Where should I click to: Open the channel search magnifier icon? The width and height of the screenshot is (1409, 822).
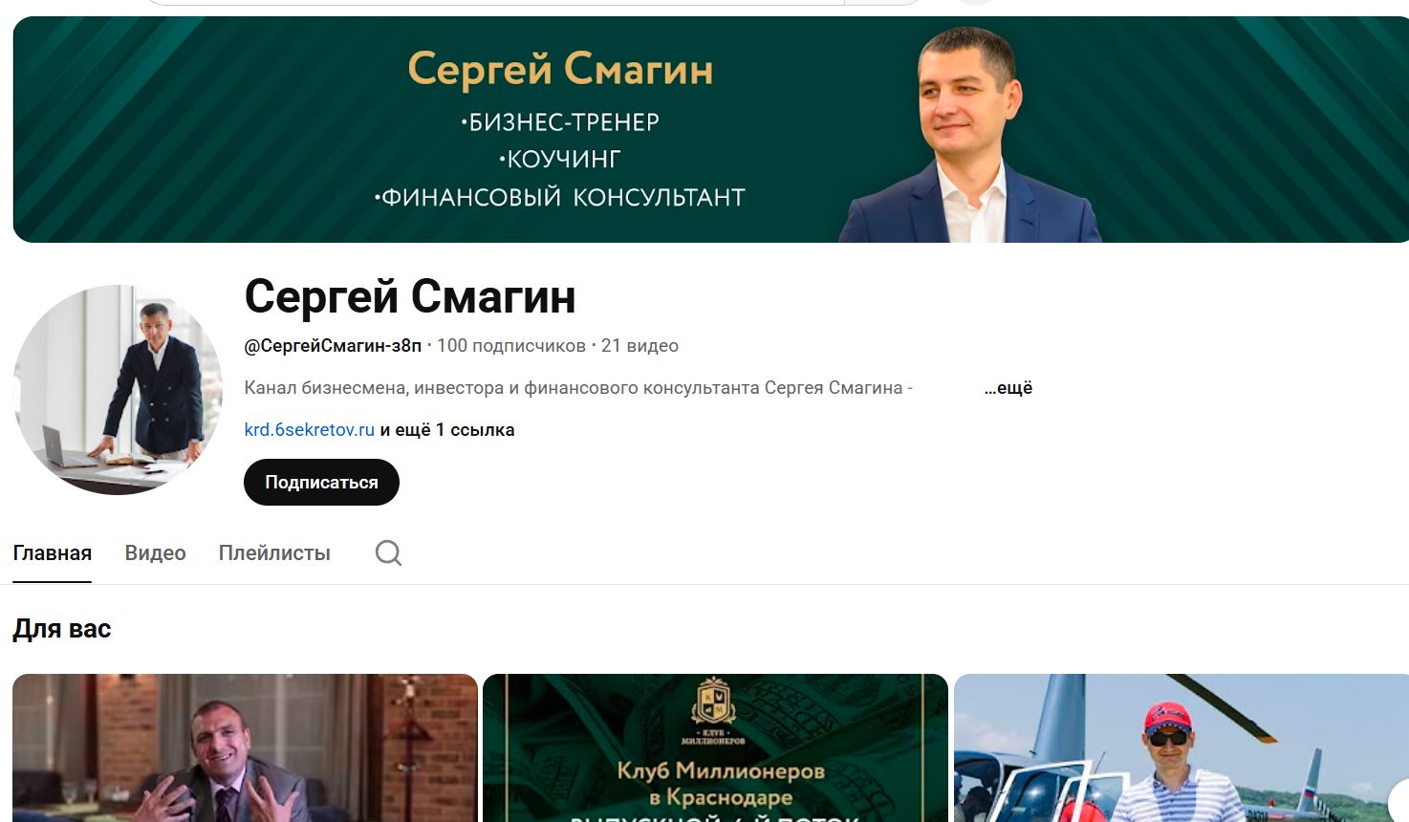click(388, 553)
